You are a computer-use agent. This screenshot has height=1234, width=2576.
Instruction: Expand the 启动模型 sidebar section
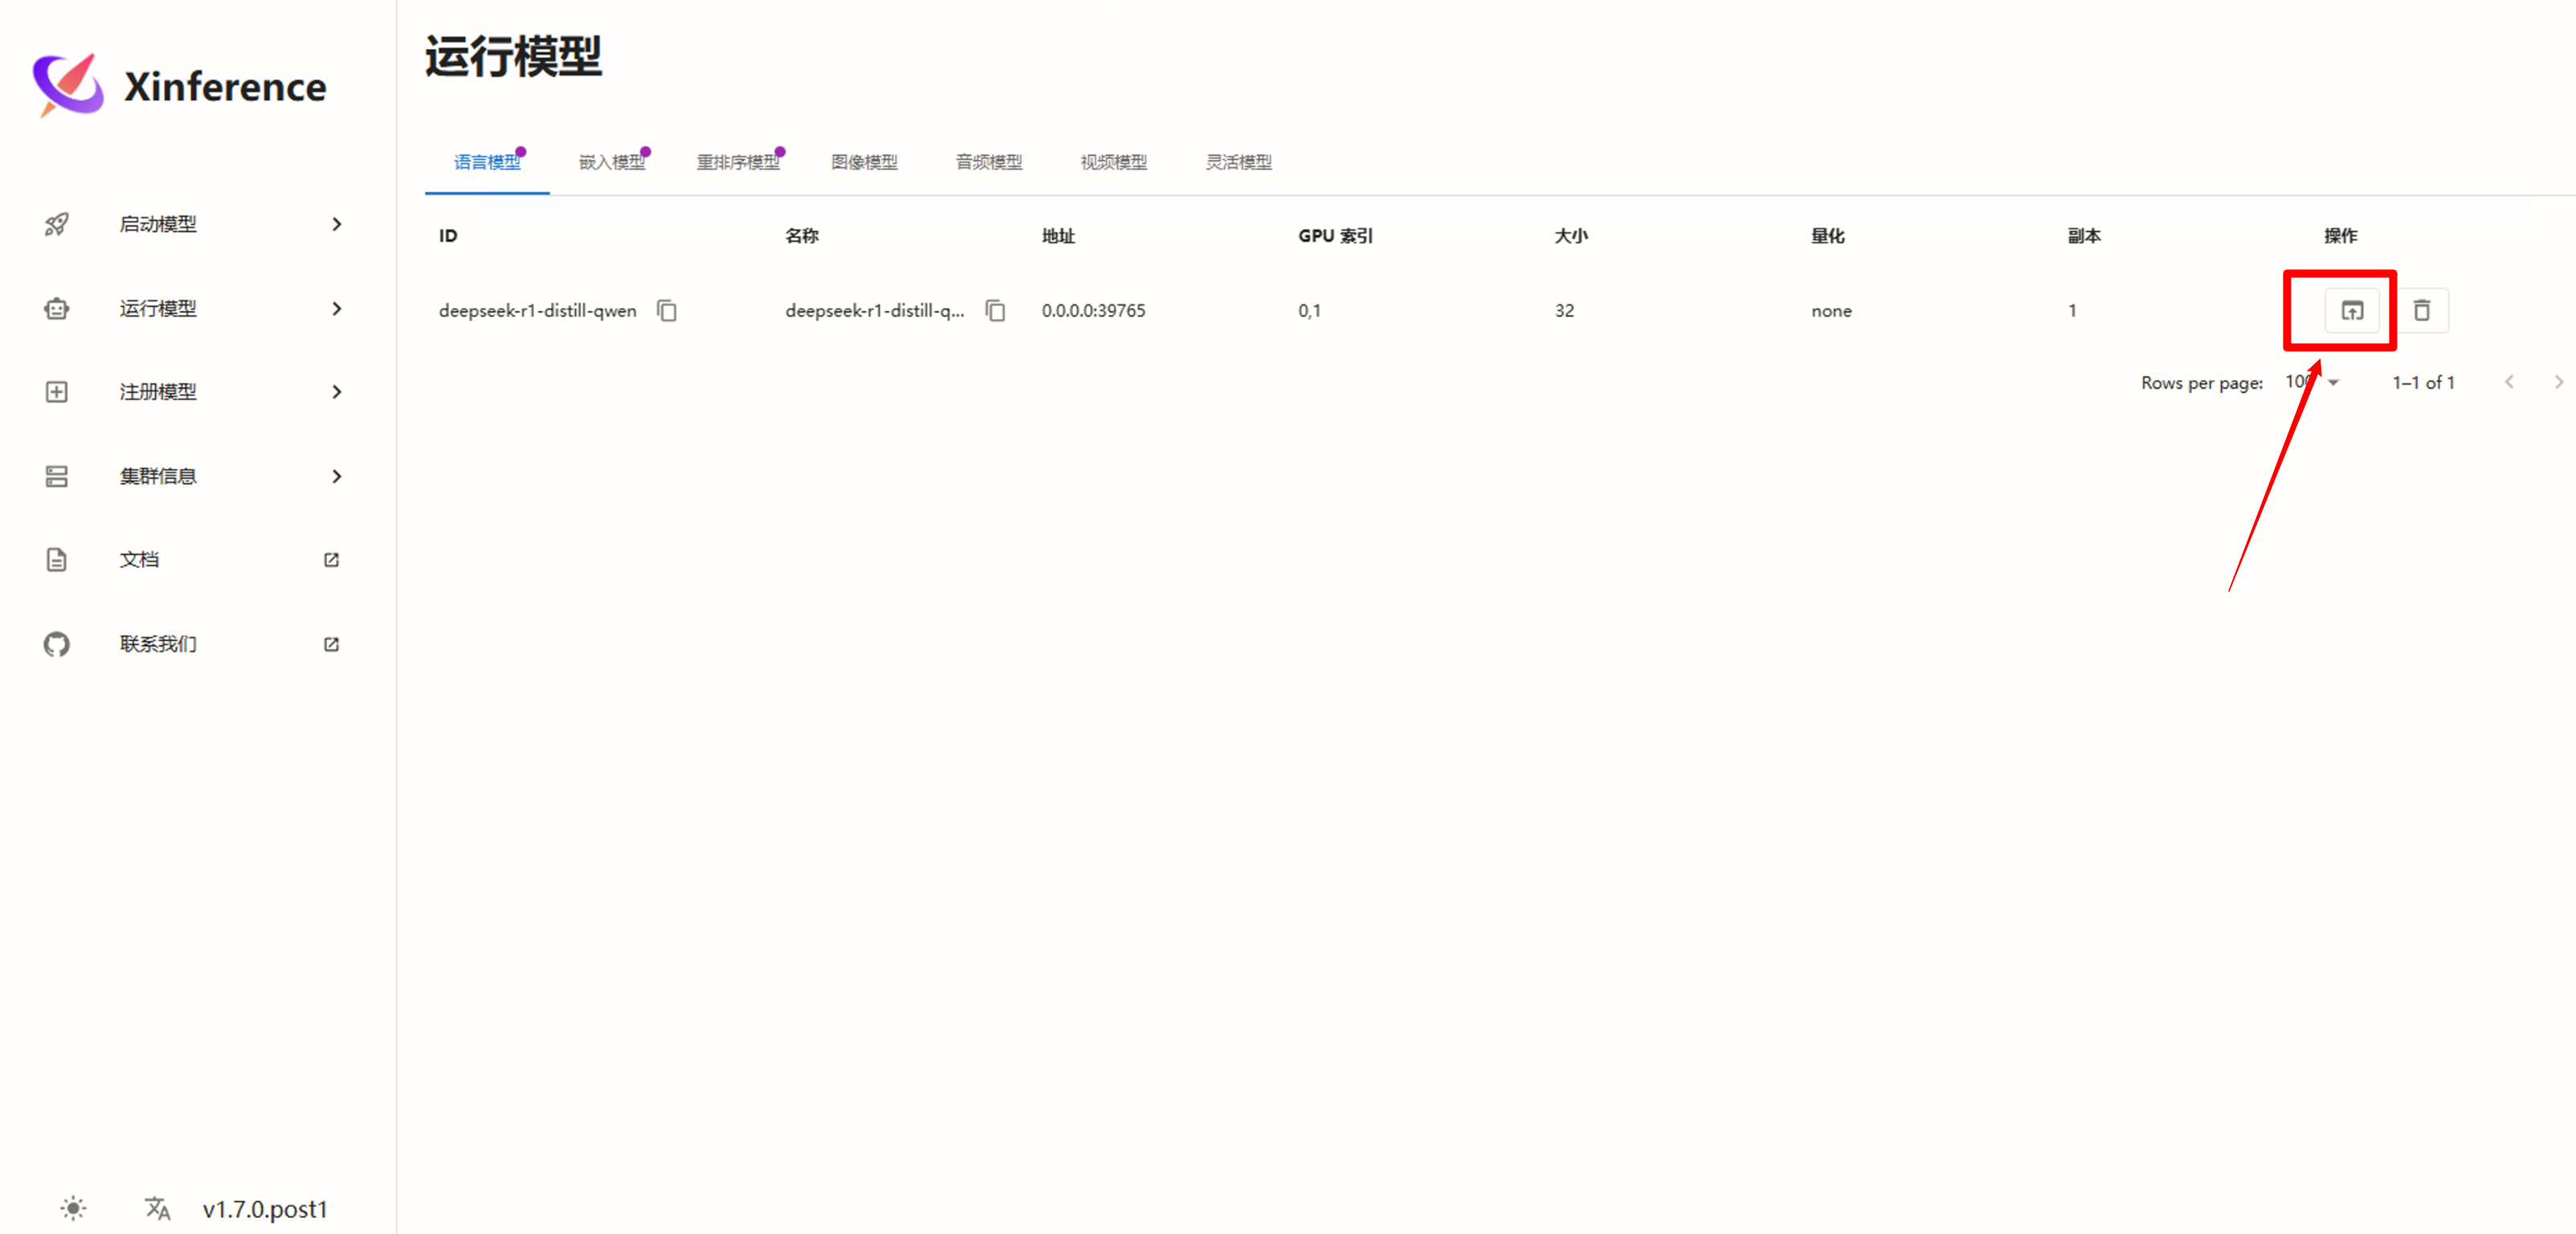336,224
